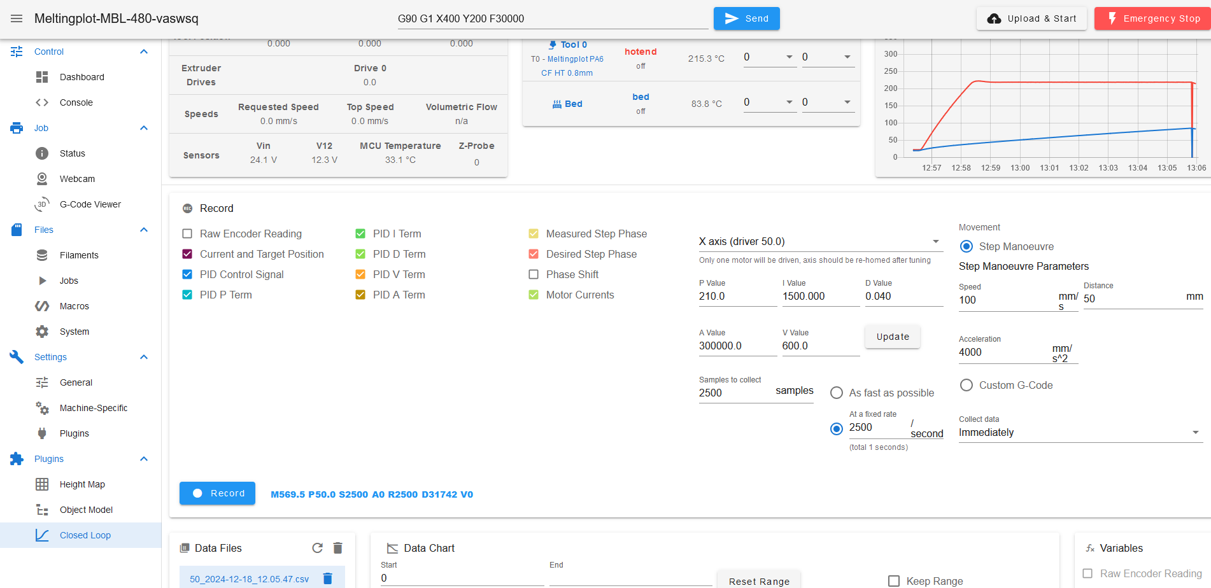Collapse the Job section

pos(144,128)
